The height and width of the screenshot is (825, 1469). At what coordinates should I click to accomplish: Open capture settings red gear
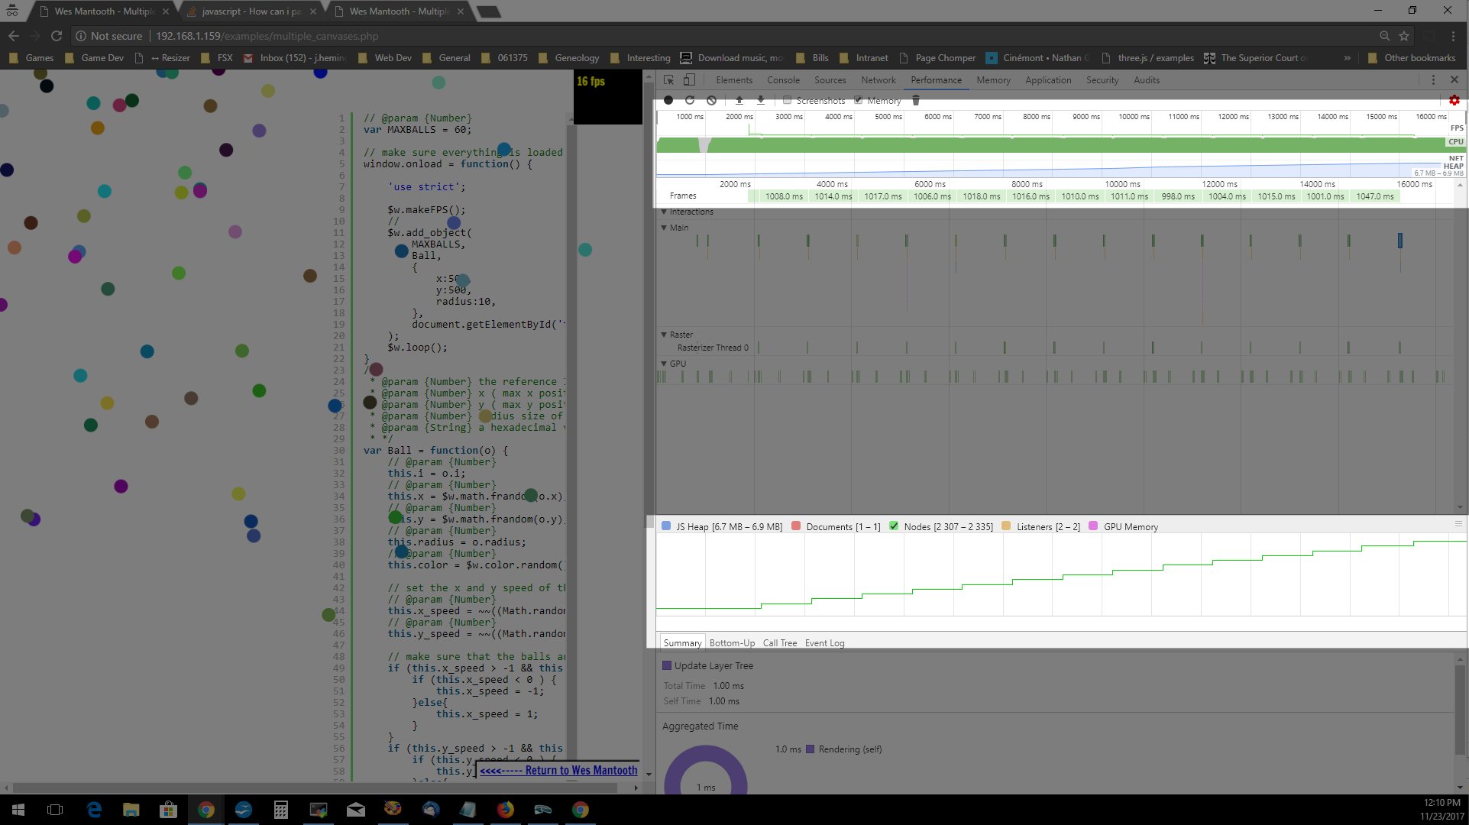(x=1454, y=100)
